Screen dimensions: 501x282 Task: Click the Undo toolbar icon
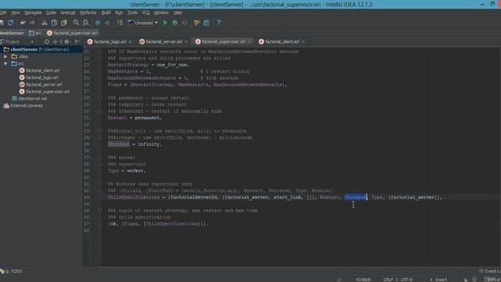point(23,23)
